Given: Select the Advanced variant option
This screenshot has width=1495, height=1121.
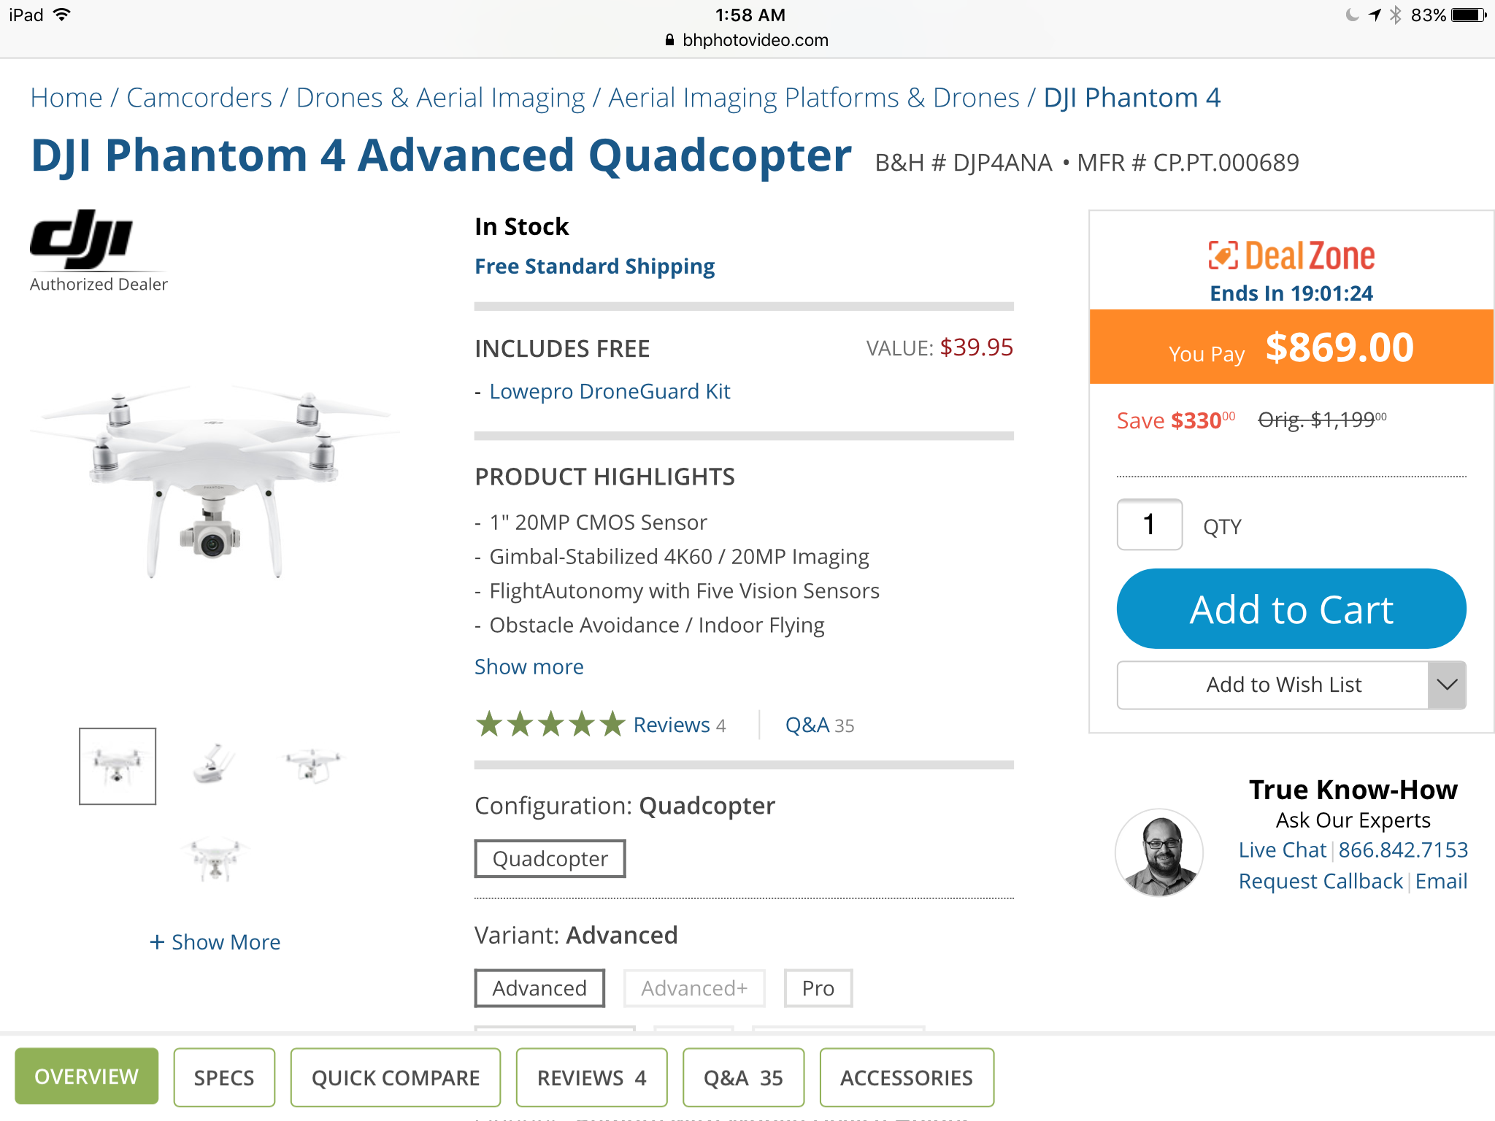Looking at the screenshot, I should pos(539,988).
